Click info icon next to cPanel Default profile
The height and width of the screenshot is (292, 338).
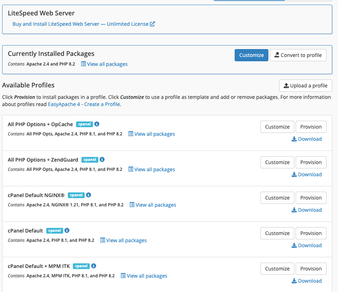[x=67, y=230]
